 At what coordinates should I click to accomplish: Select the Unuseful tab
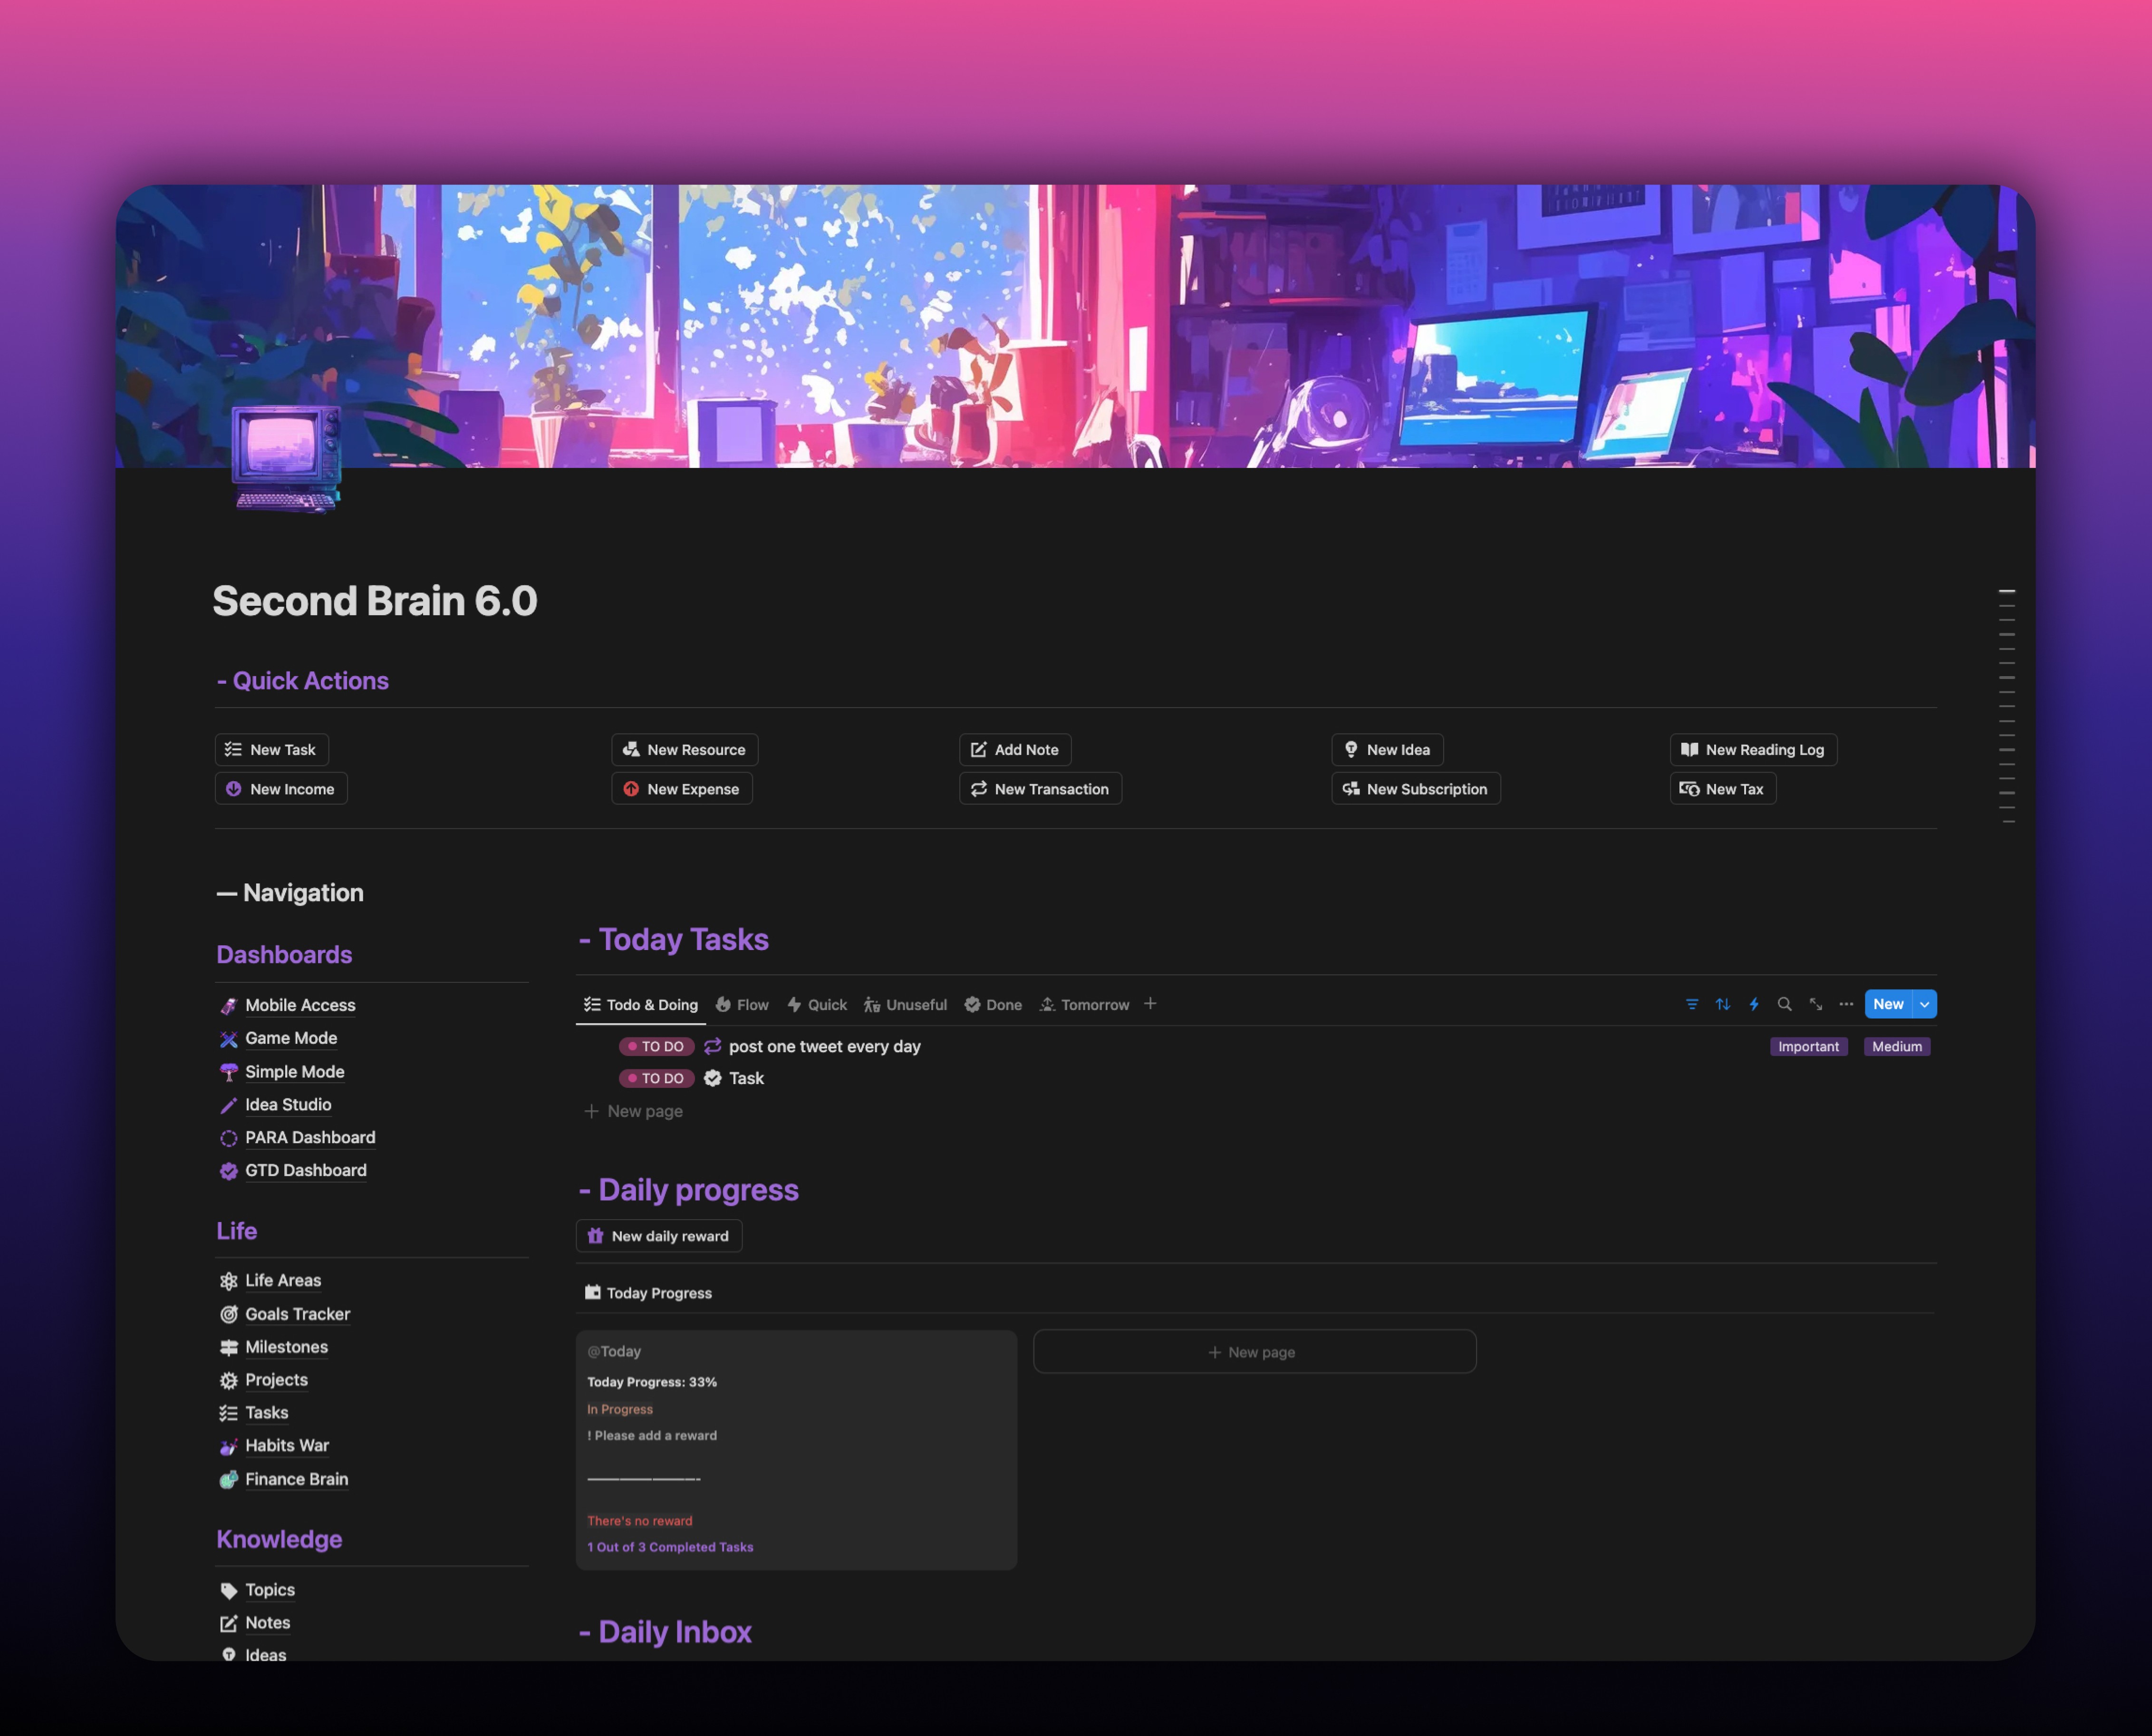[x=906, y=1005]
